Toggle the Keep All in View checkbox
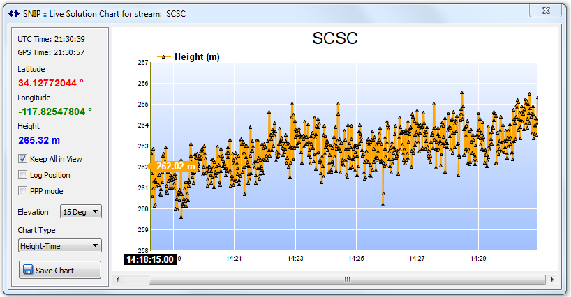The height and width of the screenshot is (297, 571). coord(23,159)
